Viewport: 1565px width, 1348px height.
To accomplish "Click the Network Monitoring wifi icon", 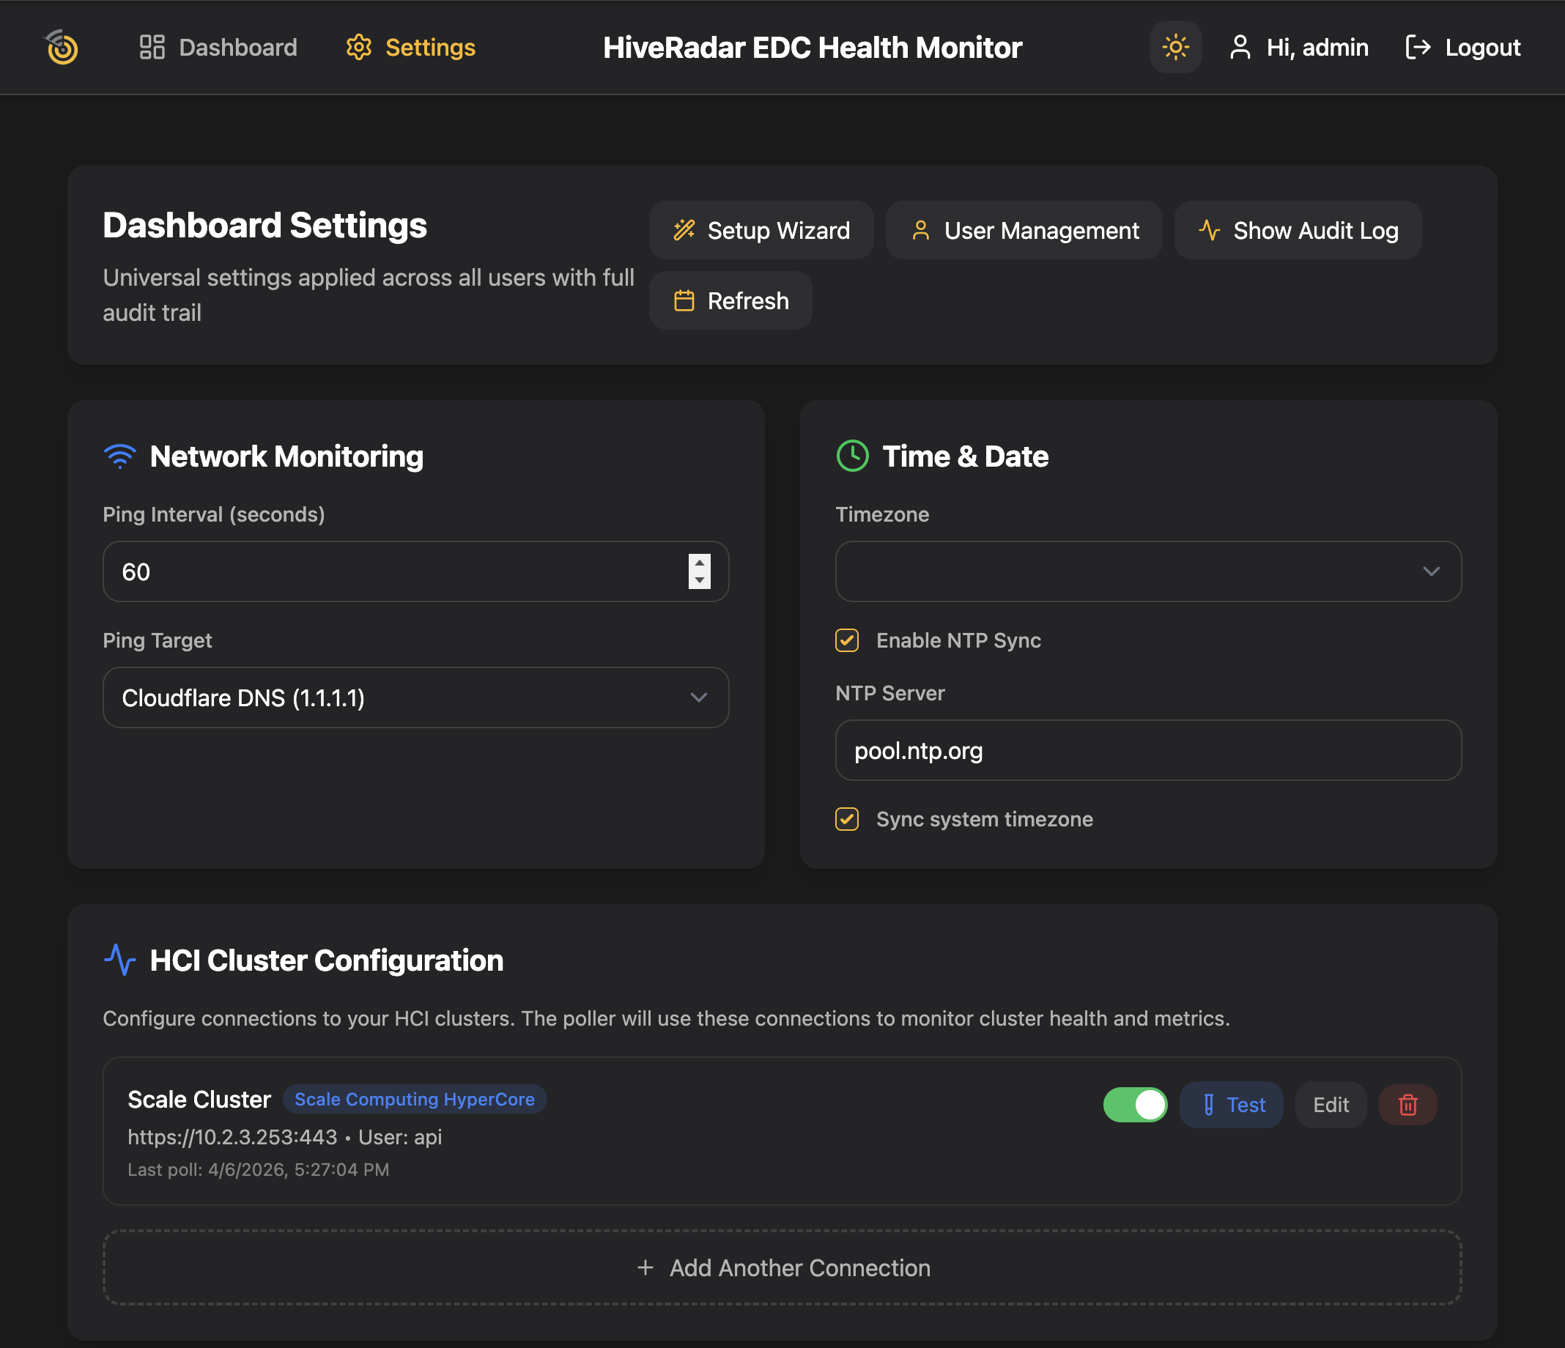I will coord(119,456).
